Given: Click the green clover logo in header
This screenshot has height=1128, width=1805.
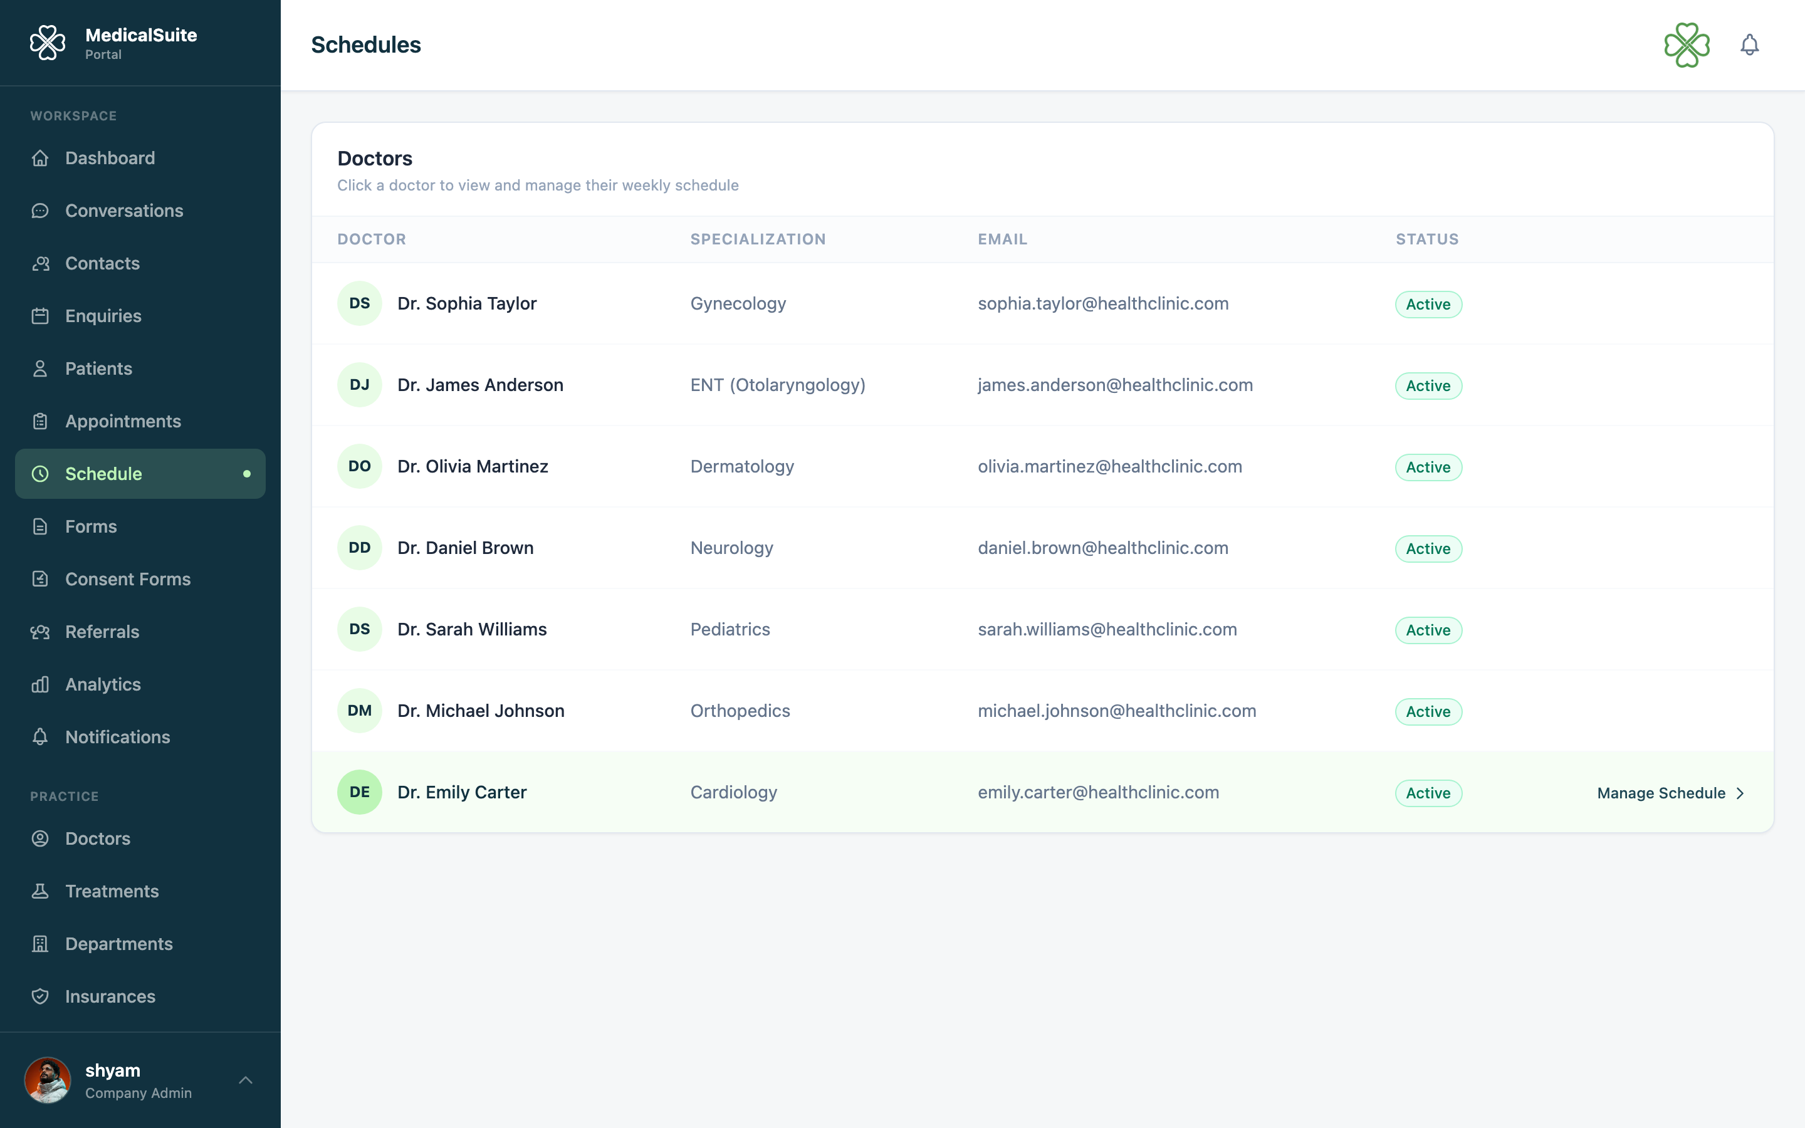Looking at the screenshot, I should tap(1687, 44).
